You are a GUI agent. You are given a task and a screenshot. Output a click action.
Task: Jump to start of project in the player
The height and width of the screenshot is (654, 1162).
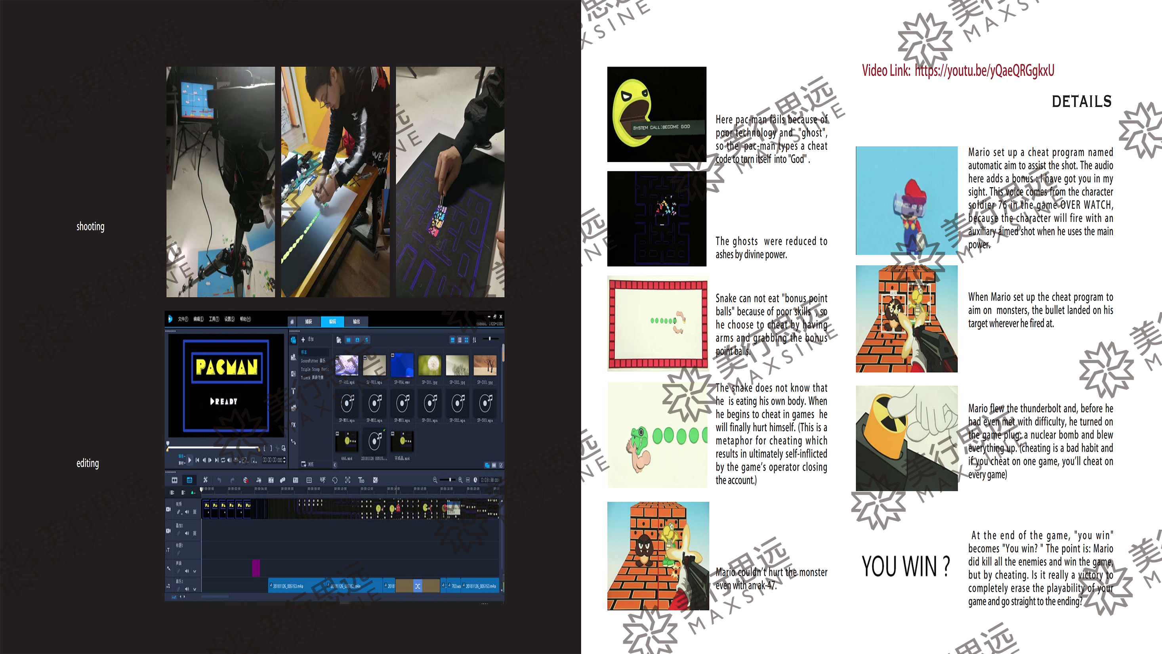coord(198,460)
